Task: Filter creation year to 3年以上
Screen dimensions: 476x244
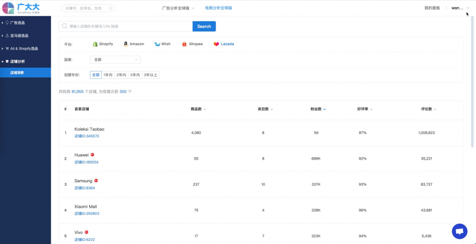Action: click(x=151, y=75)
